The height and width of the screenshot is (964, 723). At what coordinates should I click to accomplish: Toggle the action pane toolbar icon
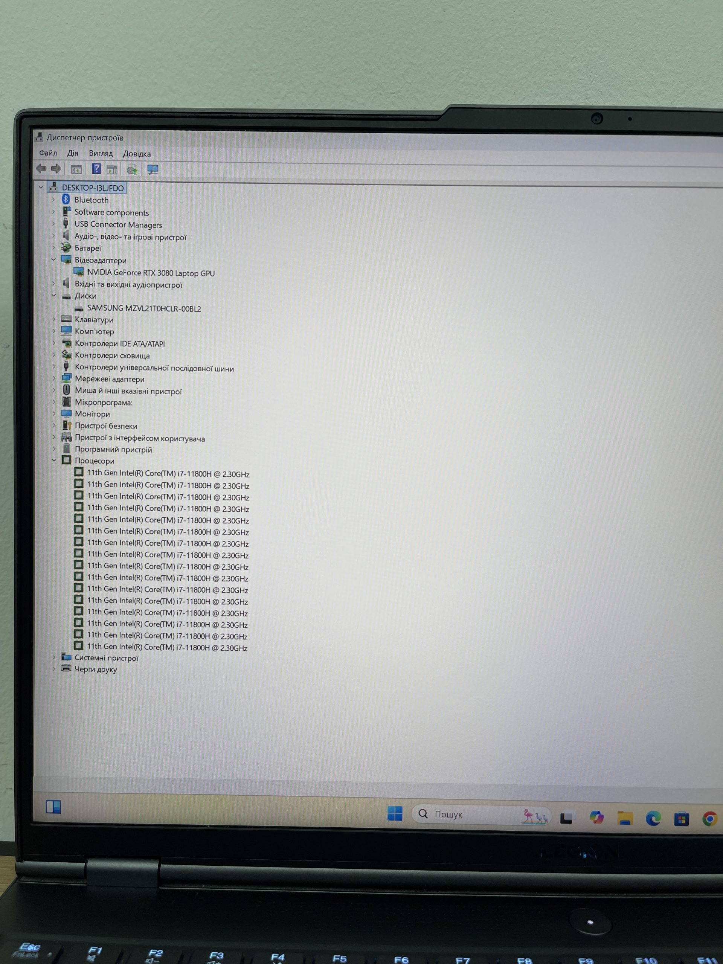(x=112, y=169)
